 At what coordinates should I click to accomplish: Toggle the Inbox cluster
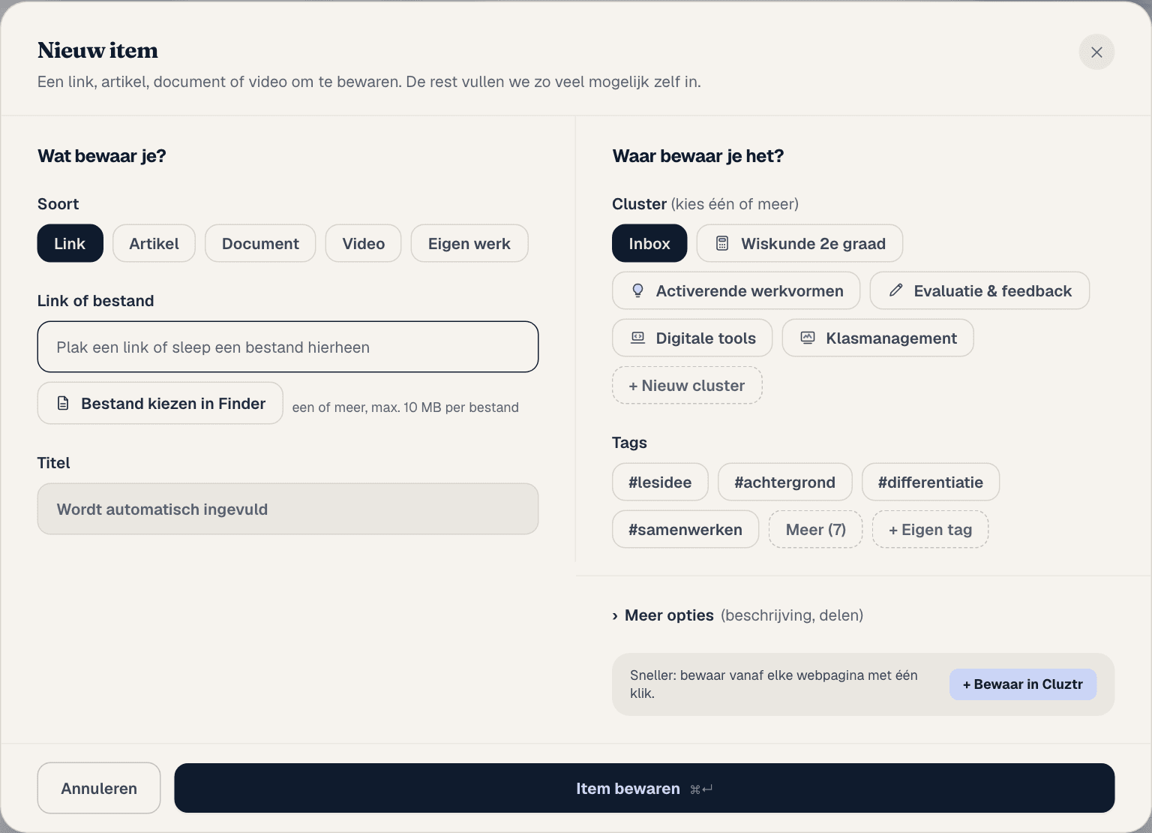(649, 243)
